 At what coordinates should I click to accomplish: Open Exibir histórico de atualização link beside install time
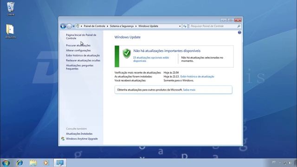pyautogui.click(x=197, y=77)
